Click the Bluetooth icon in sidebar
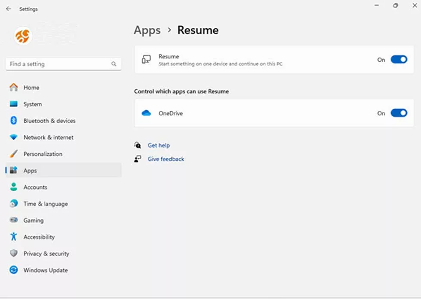 coord(14,121)
